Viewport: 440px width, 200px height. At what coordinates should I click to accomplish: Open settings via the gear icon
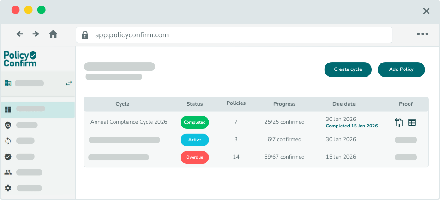8,188
